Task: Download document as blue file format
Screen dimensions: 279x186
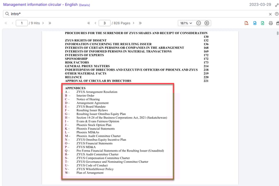Action: click(255, 23)
